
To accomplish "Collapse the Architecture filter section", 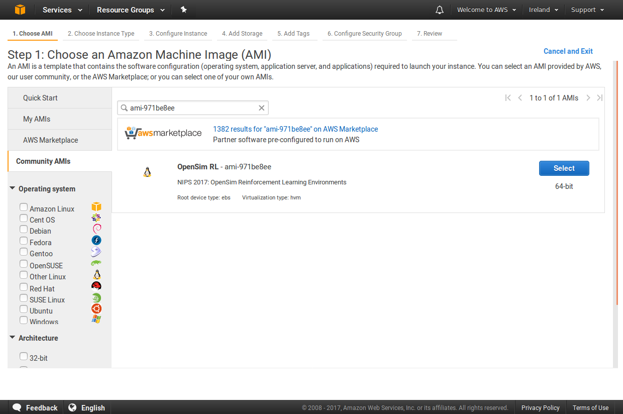I will (34, 338).
